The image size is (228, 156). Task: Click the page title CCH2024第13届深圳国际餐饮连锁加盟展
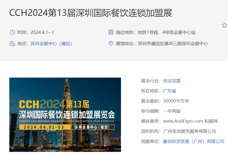[x=91, y=13]
